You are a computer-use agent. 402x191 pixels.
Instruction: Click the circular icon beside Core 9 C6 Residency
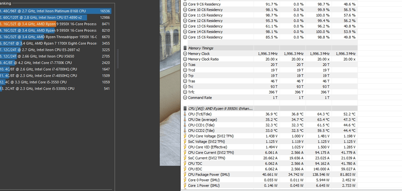tap(185, 4)
